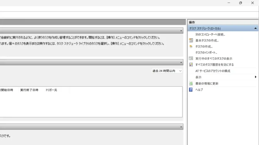The image size is (259, 145).
Task: Click the 実行中のすべてのタスクの表示 icon
Action: 191,59
